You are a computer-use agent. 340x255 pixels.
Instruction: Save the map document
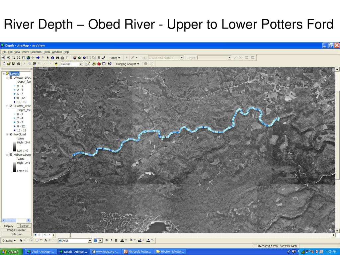[x=14, y=64]
